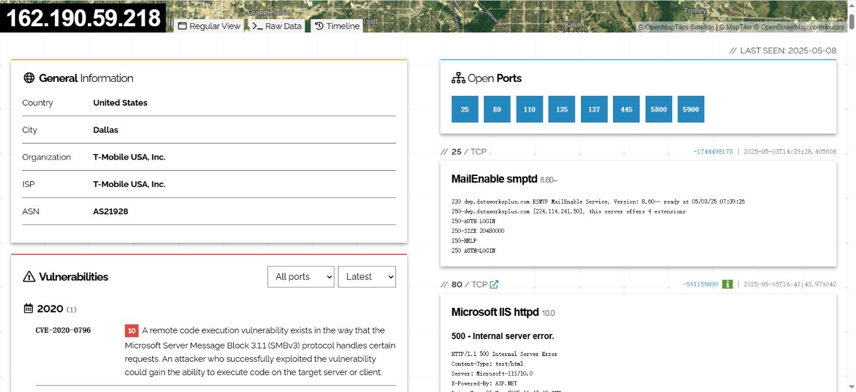Open port 80 external link icon

(x=494, y=285)
